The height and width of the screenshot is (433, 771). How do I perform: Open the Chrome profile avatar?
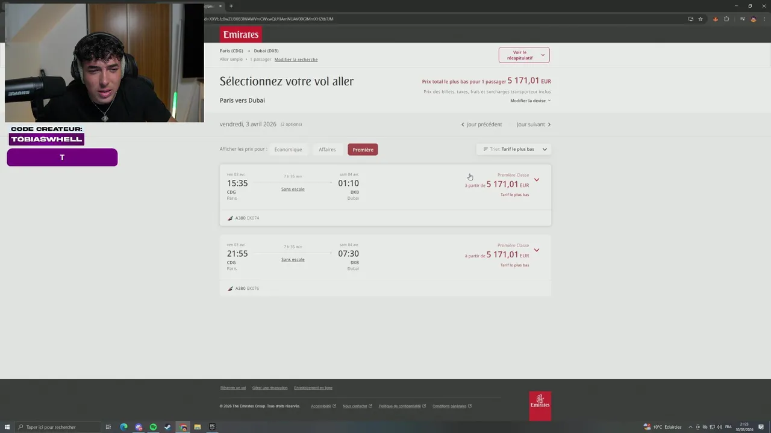click(x=753, y=19)
